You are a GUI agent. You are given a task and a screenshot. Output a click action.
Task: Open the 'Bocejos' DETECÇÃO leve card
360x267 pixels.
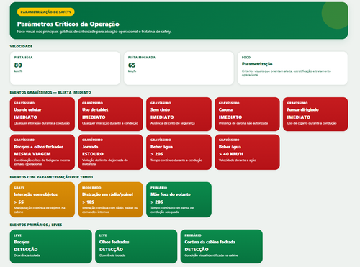pyautogui.click(x=51, y=246)
